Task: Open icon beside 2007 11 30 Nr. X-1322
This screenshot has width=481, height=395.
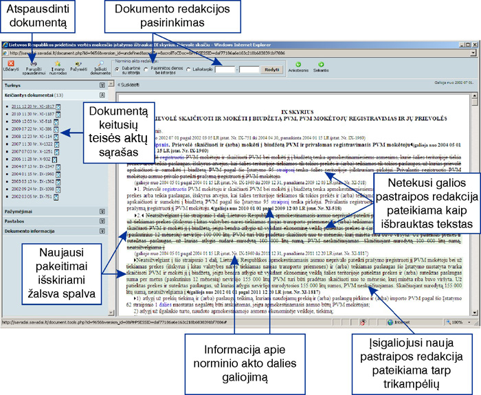Action: click(x=57, y=144)
